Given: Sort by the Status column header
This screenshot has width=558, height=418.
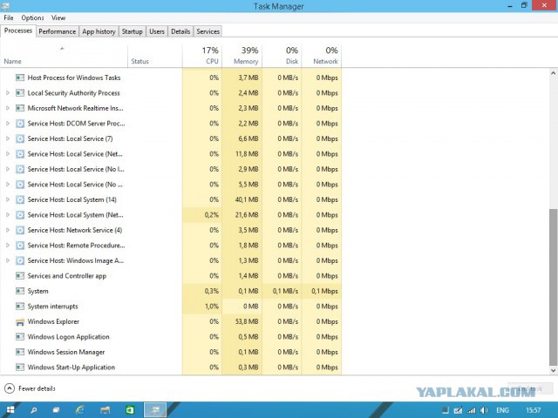Looking at the screenshot, I should pyautogui.click(x=155, y=56).
